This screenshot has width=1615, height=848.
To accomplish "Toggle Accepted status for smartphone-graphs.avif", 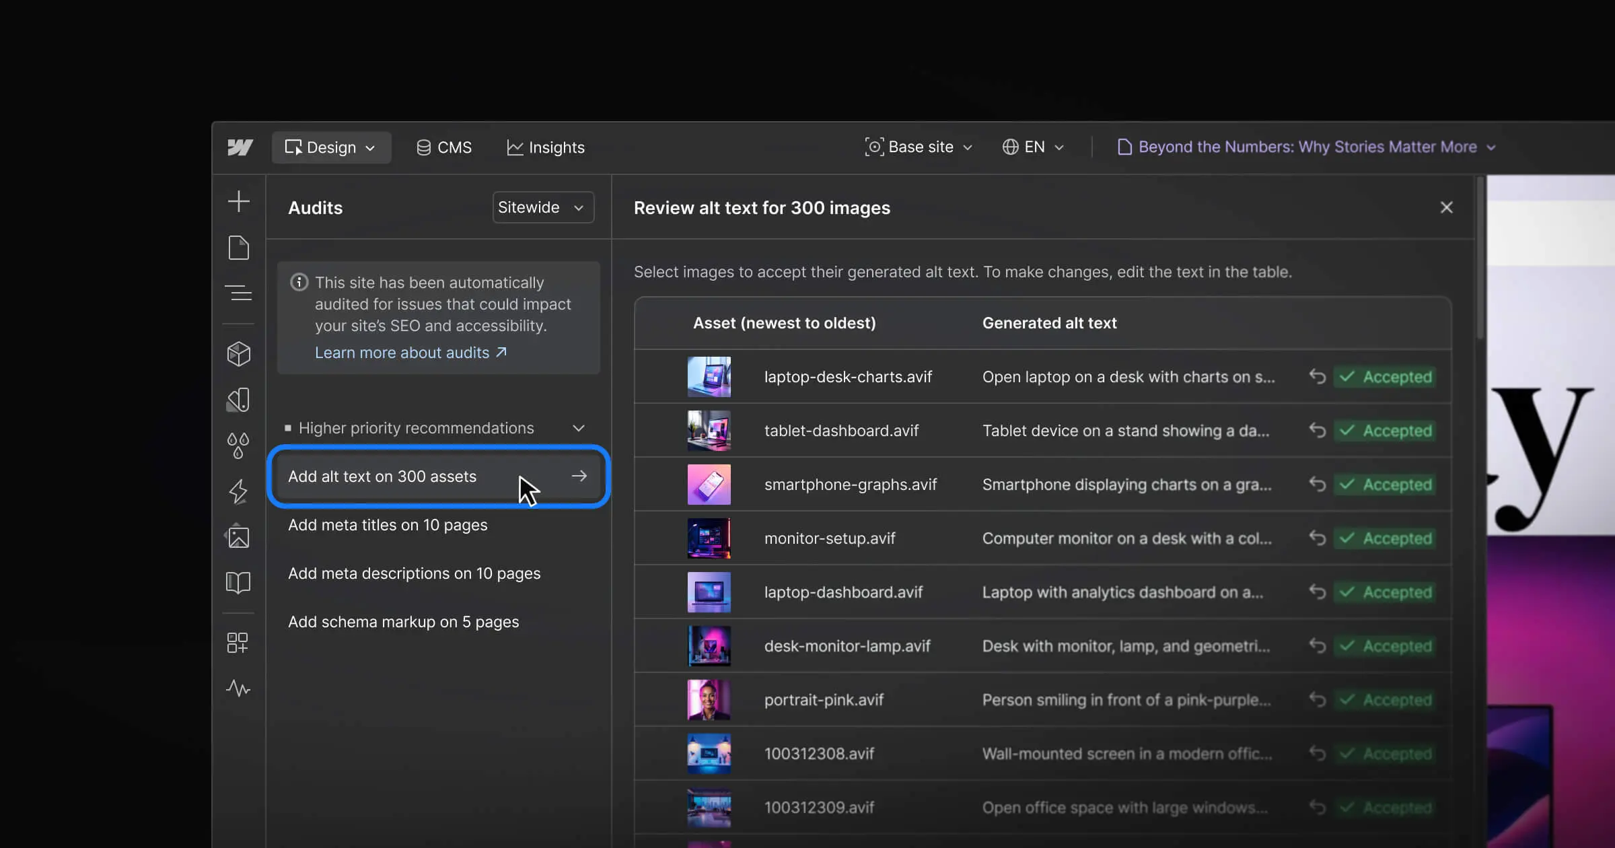I will pos(1385,485).
